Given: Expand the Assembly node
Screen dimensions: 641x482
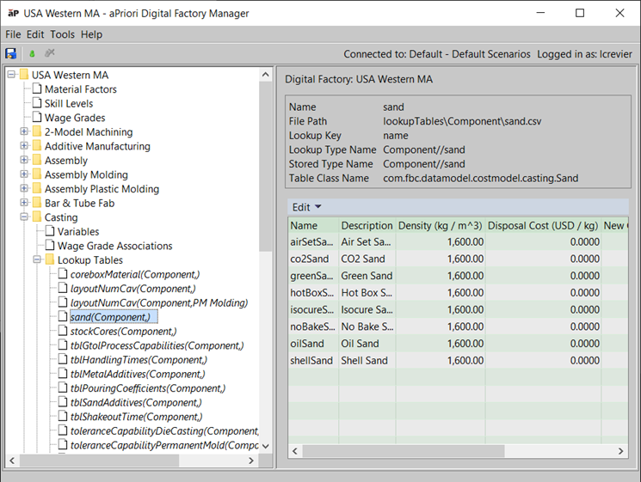Looking at the screenshot, I should tap(24, 160).
